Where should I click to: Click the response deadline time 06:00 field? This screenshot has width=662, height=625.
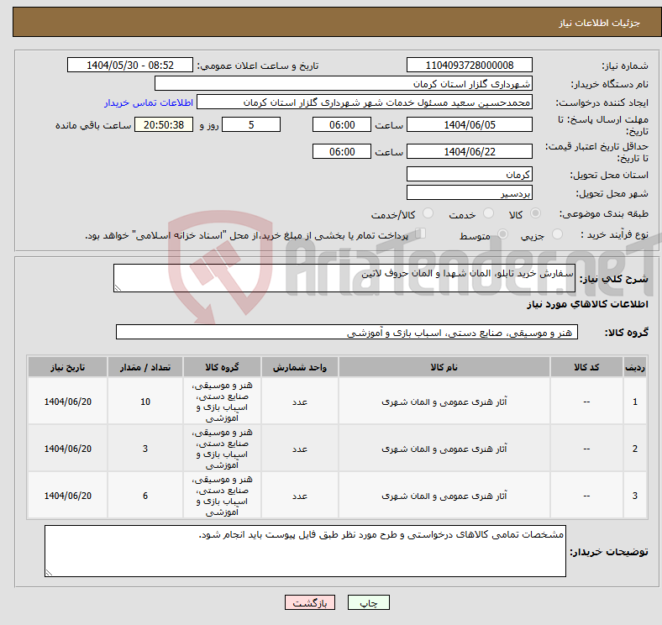tap(342, 124)
